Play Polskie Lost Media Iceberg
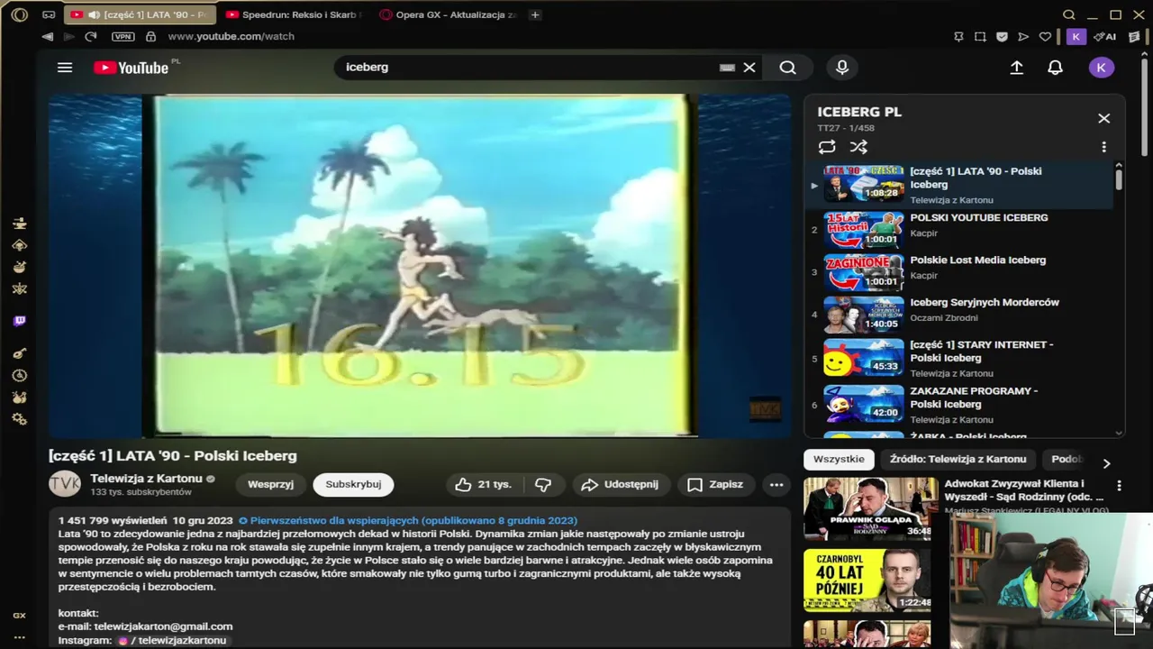The image size is (1153, 649). 958,272
